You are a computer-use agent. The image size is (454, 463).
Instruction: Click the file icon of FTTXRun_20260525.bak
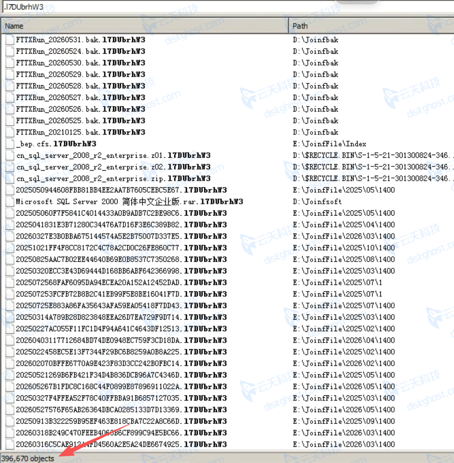[x=10, y=121]
